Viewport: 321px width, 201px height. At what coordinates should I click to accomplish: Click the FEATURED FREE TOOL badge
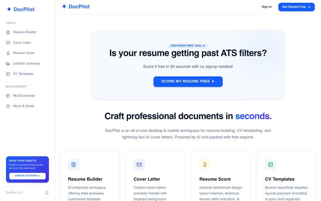[x=188, y=46]
